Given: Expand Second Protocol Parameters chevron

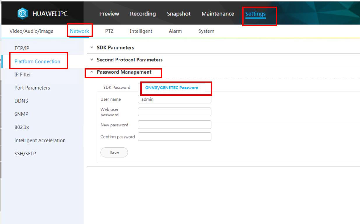Looking at the screenshot, I should click(92, 60).
